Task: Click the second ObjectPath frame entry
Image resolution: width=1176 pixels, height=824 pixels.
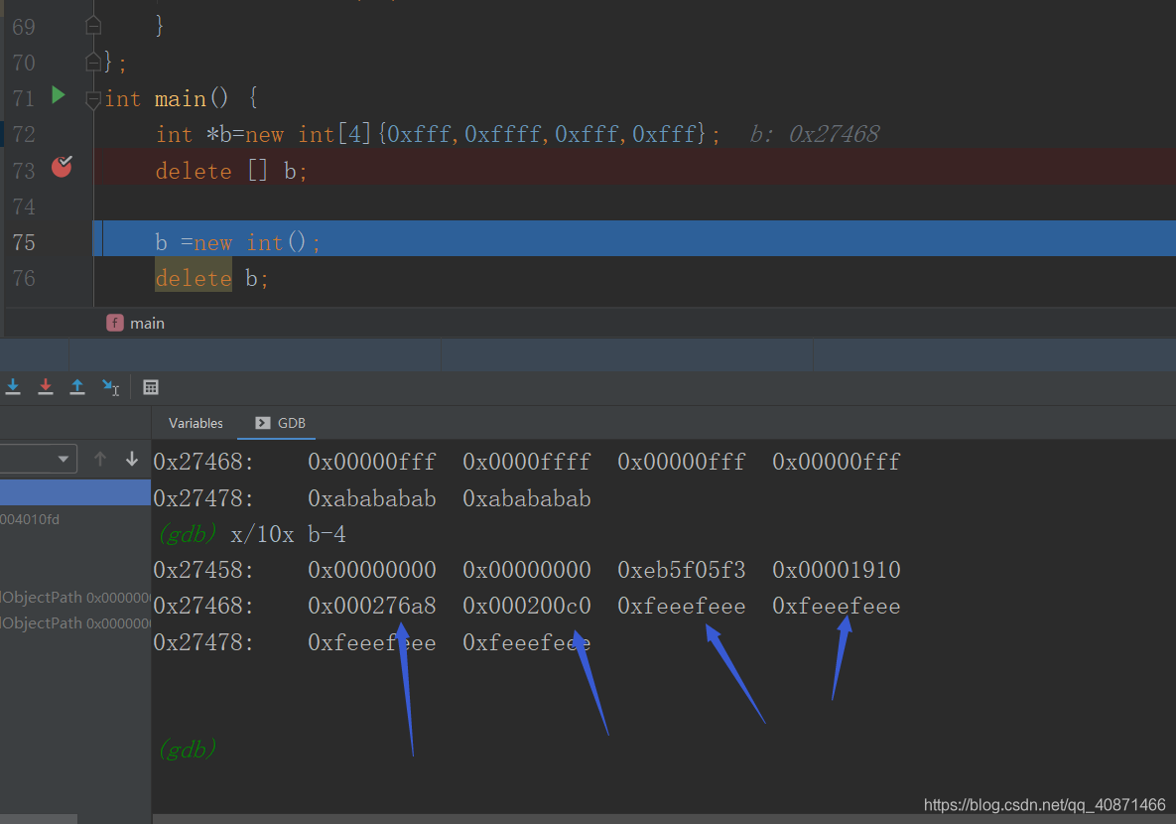Action: pos(75,622)
